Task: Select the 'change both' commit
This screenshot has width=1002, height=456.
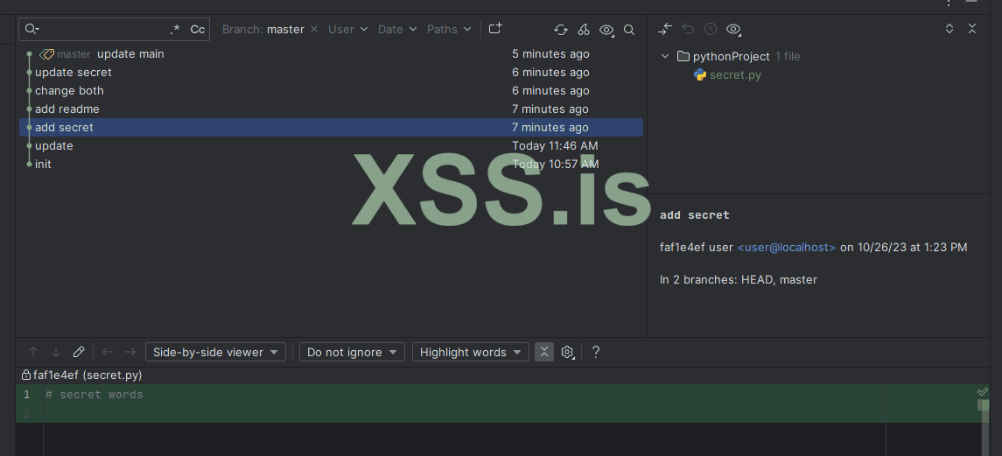Action: tap(69, 91)
